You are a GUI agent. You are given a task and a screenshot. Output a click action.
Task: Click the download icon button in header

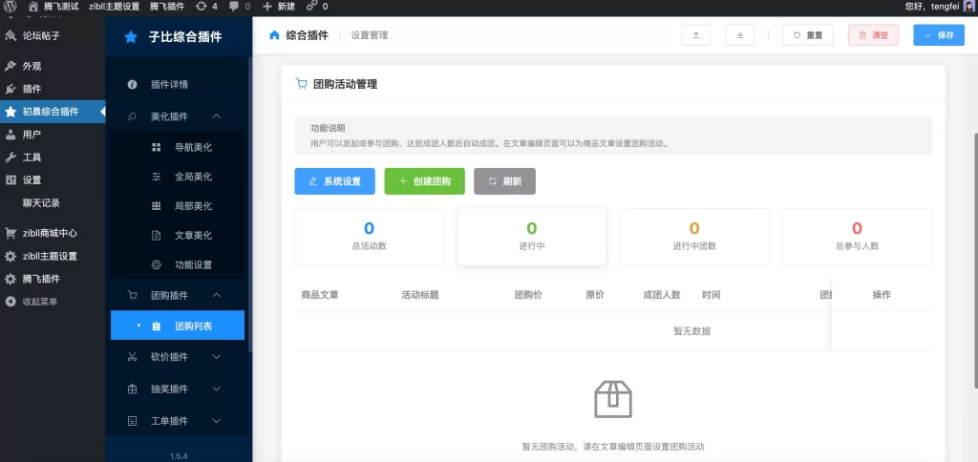739,35
